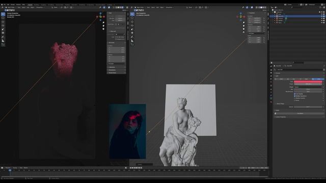Open Output properties tab icon
Image resolution: width=326 pixels, height=183 pixels.
click(271, 73)
